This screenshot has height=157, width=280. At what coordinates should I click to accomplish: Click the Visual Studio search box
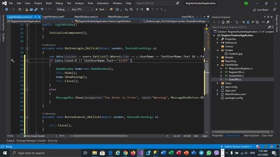157,3
